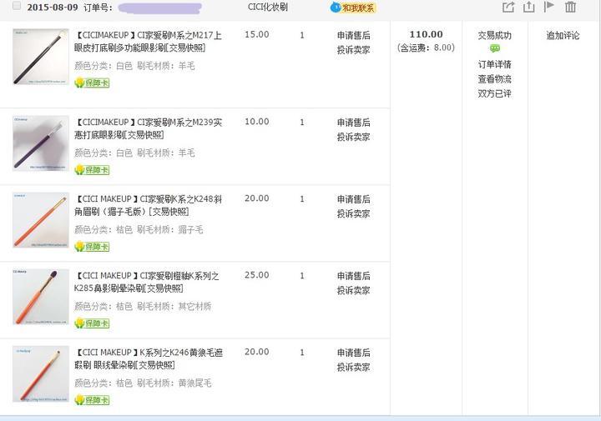Screen dimensions: 601x421
Task: Open the K248 angled brow brush thumbnail
Action: [x=41, y=220]
